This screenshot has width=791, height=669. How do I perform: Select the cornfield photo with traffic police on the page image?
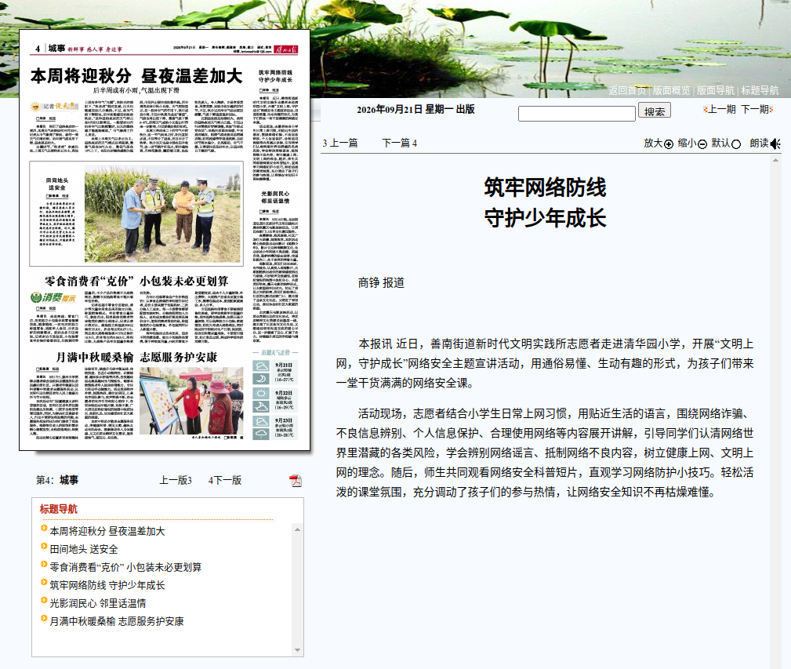[x=162, y=213]
